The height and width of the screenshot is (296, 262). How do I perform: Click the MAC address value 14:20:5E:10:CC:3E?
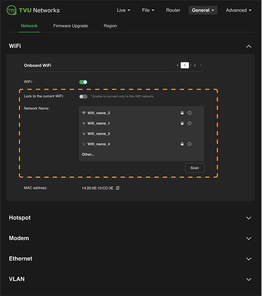[x=97, y=188]
